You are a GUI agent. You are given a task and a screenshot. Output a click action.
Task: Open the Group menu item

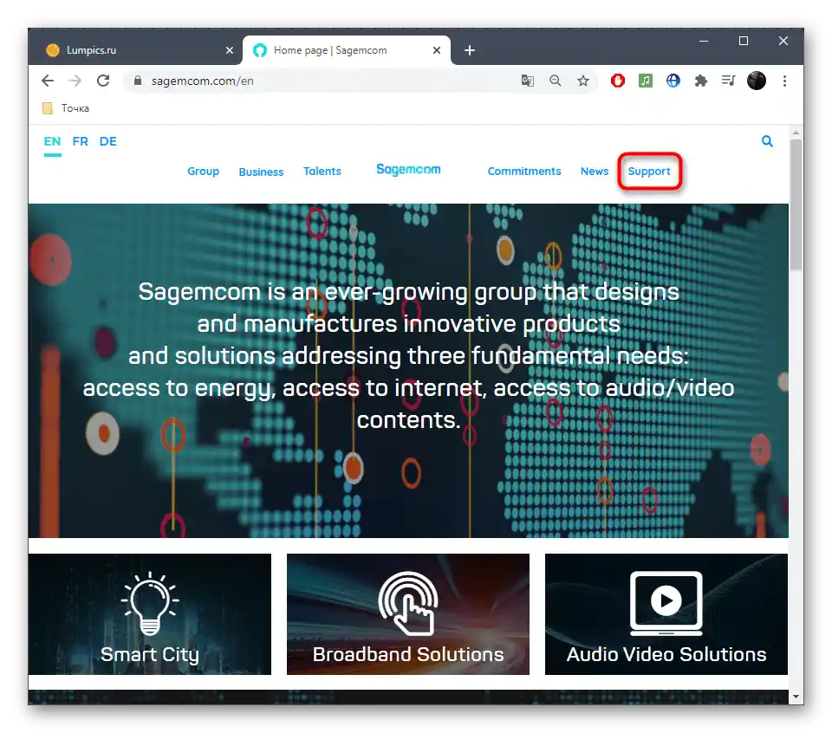click(x=203, y=172)
